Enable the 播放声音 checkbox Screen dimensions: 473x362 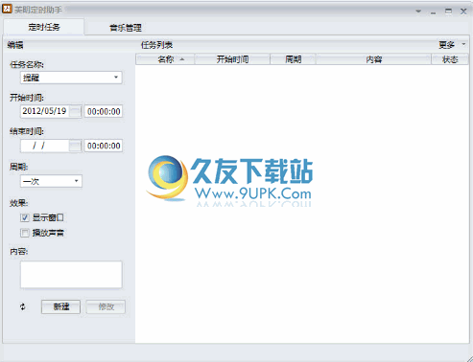click(25, 233)
